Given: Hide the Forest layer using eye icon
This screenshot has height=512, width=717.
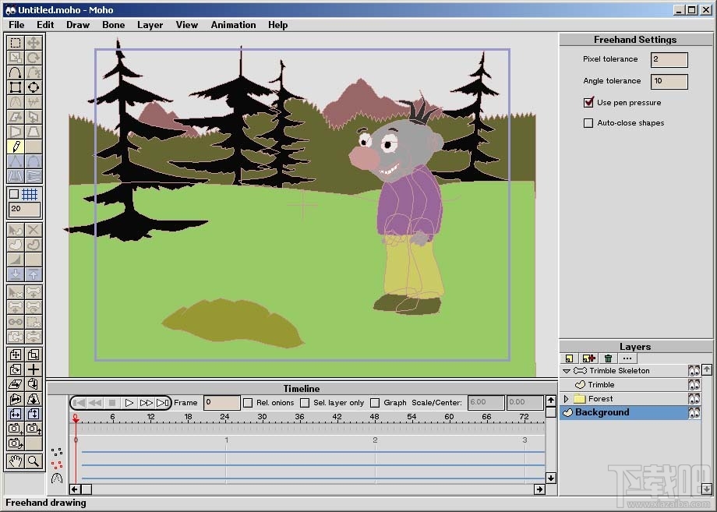Looking at the screenshot, I should pyautogui.click(x=694, y=399).
